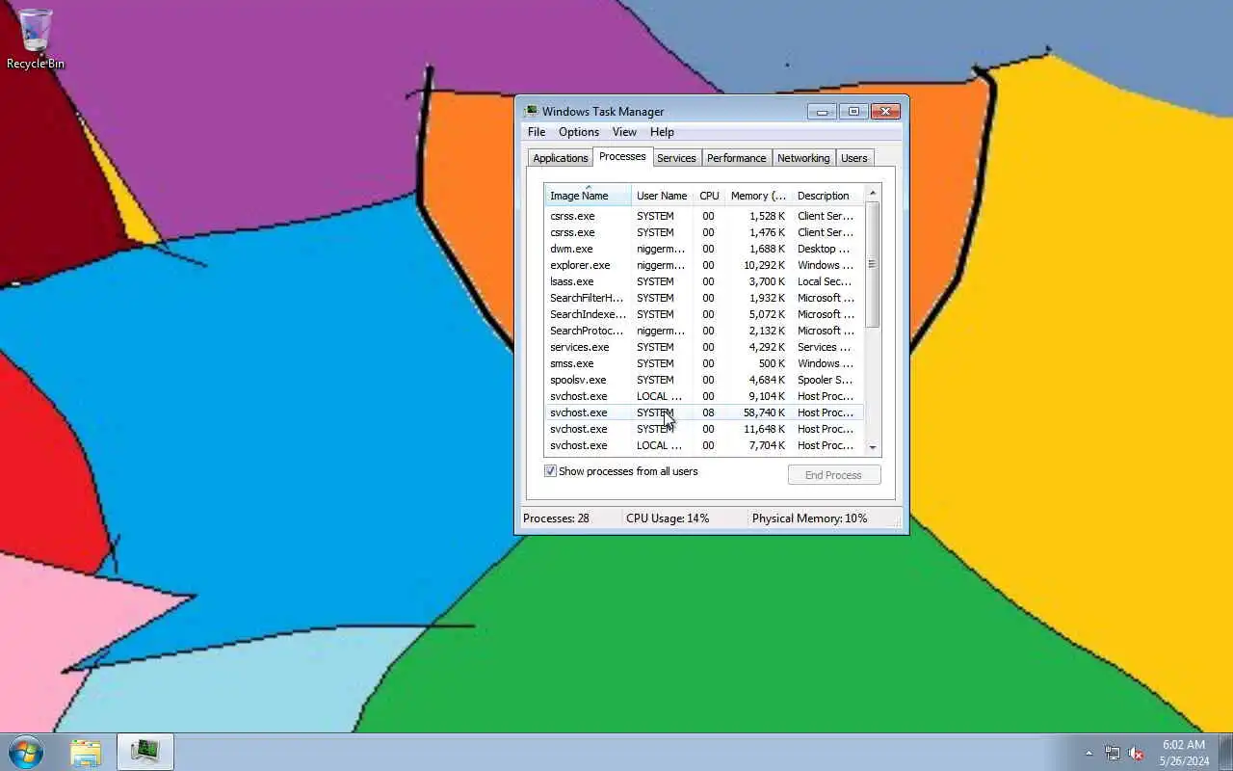Select the SearchProtoc... process

(704, 331)
